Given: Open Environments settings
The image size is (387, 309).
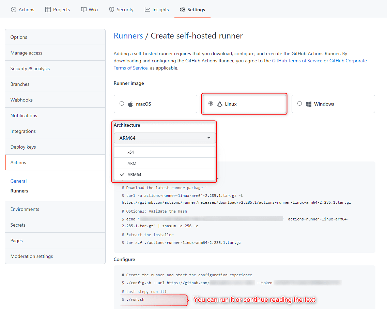Looking at the screenshot, I should click(x=55, y=209).
